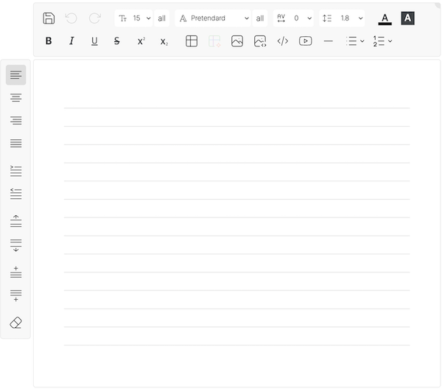
Task: Click inside the lined editor text area
Action: tap(236, 223)
